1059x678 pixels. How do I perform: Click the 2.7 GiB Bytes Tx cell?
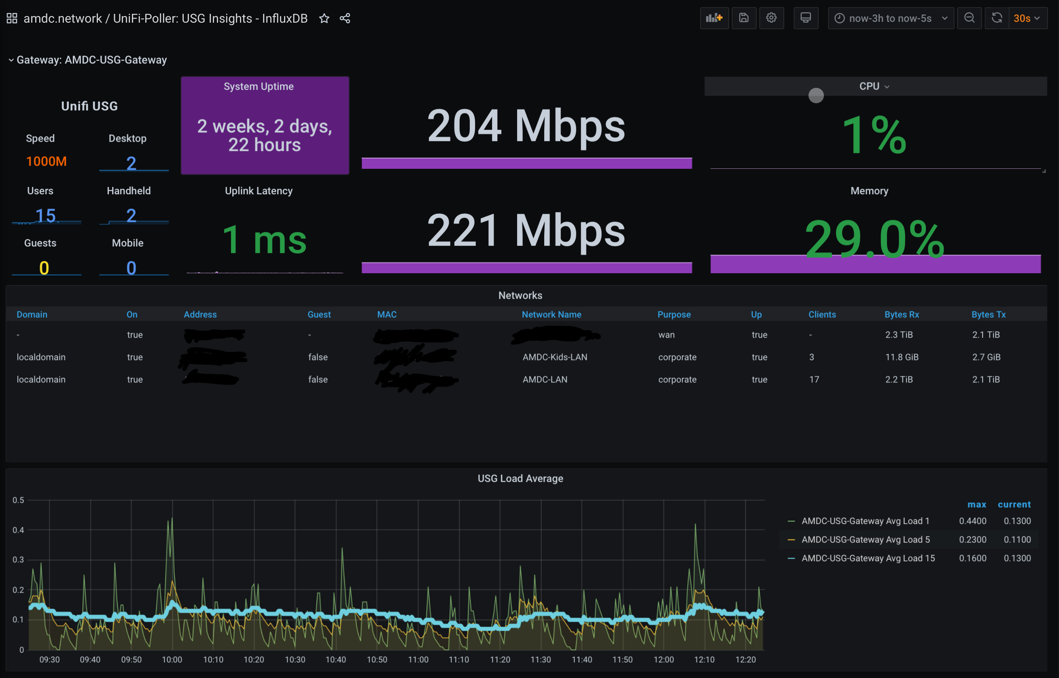(x=987, y=357)
